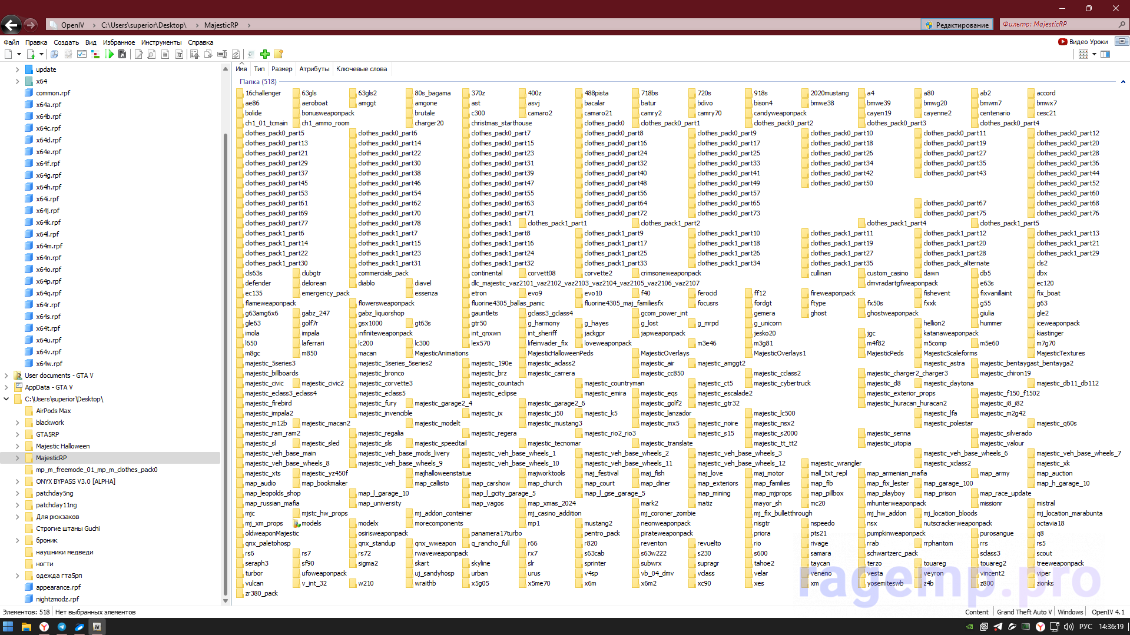Sort by the Имя column header

(241, 69)
